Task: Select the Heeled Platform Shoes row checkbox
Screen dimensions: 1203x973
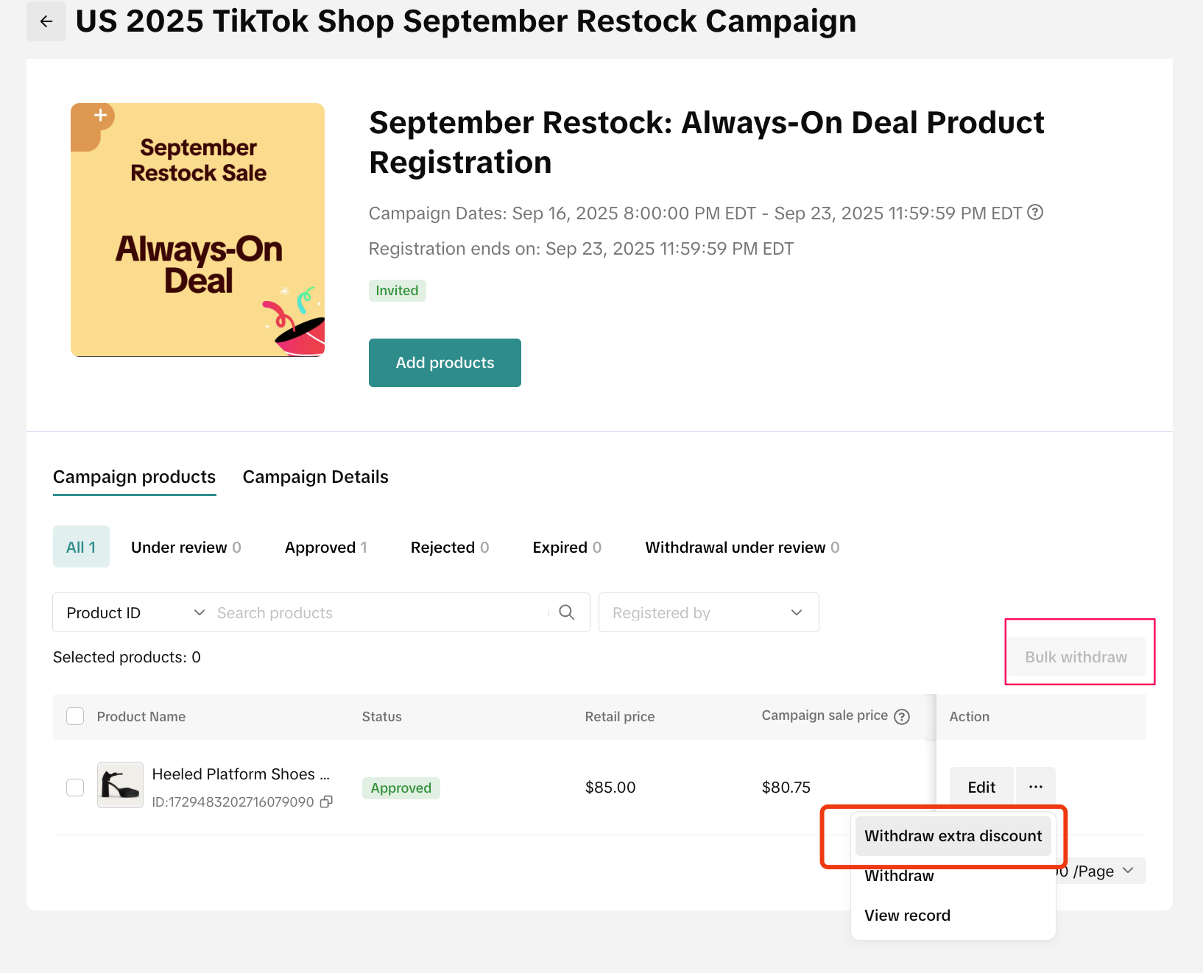Action: pos(75,787)
